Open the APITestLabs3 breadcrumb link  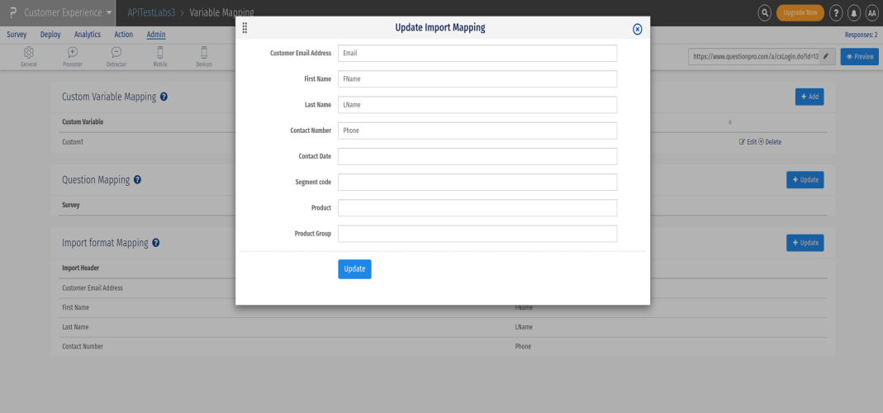coord(151,12)
